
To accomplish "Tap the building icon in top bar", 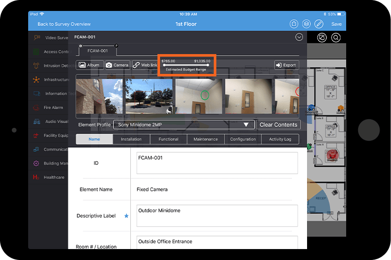I will click(294, 24).
